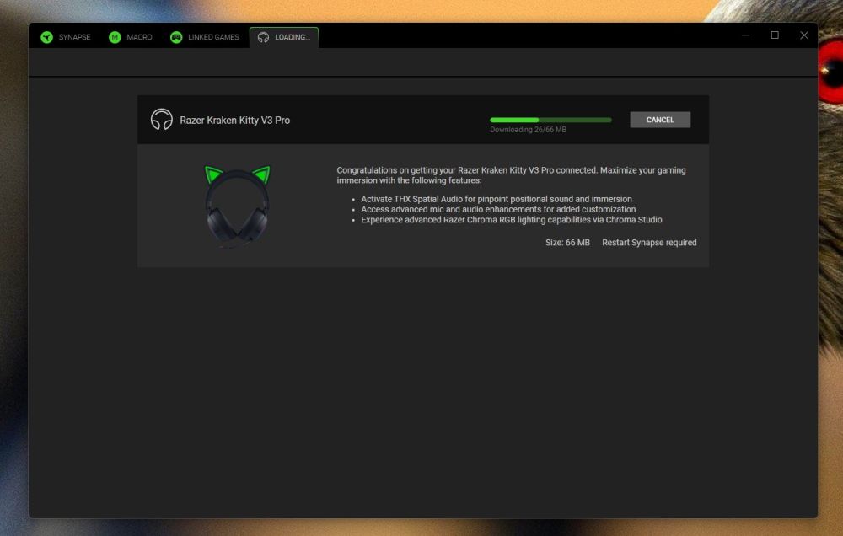Click the green Synapse logo icon
Screen dimensions: 843x536
point(46,37)
